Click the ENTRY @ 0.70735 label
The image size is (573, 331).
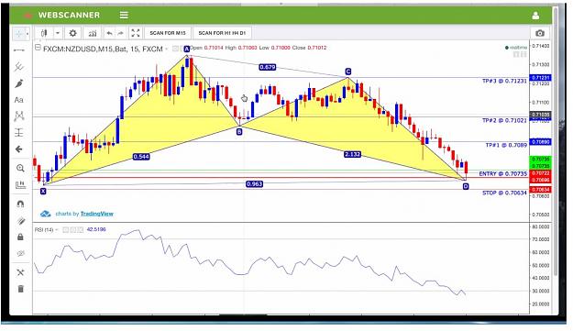[x=502, y=174]
